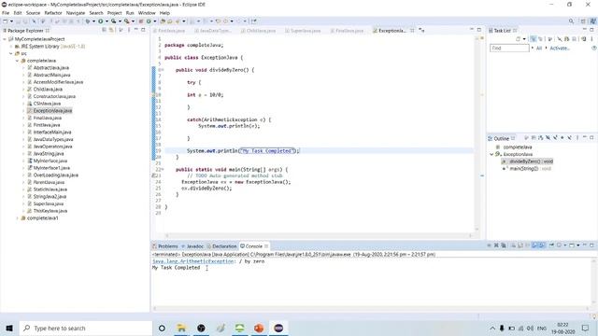Screen dimensions: 598x336
Task: Click Collapse All in Package Explorer
Action: [x=104, y=30]
